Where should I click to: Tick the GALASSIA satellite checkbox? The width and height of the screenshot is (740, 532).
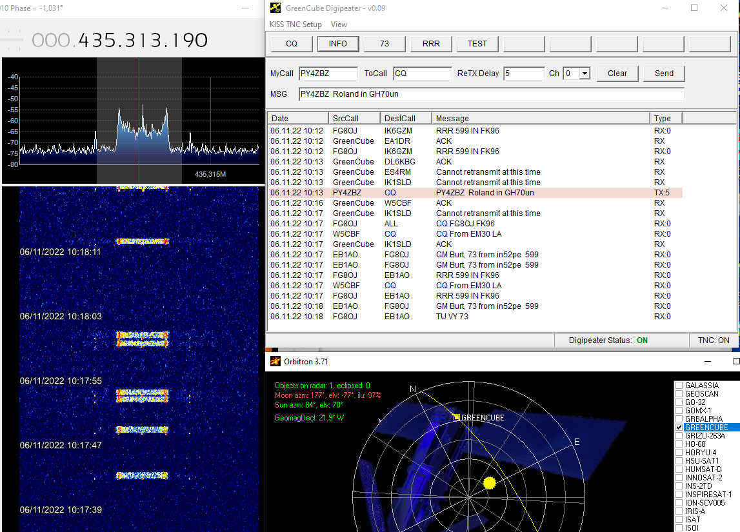(x=679, y=386)
